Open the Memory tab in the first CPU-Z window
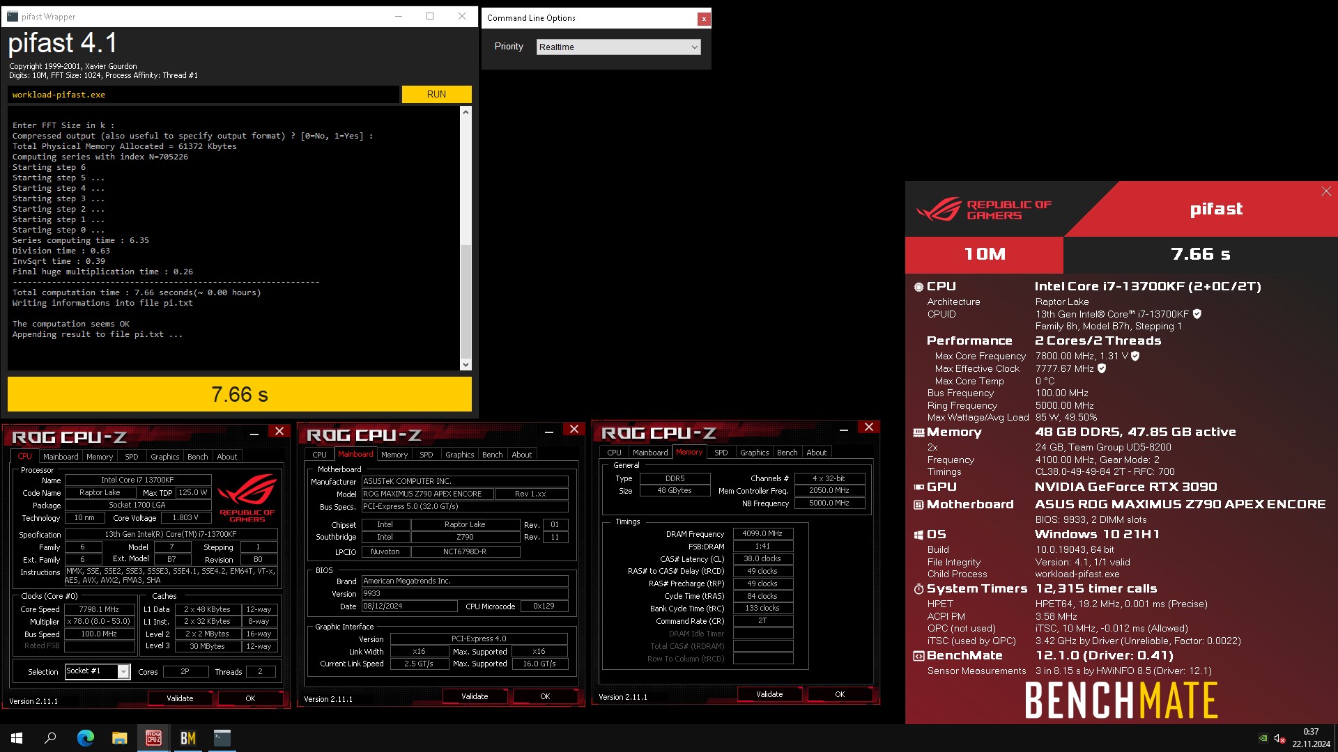 click(x=100, y=457)
